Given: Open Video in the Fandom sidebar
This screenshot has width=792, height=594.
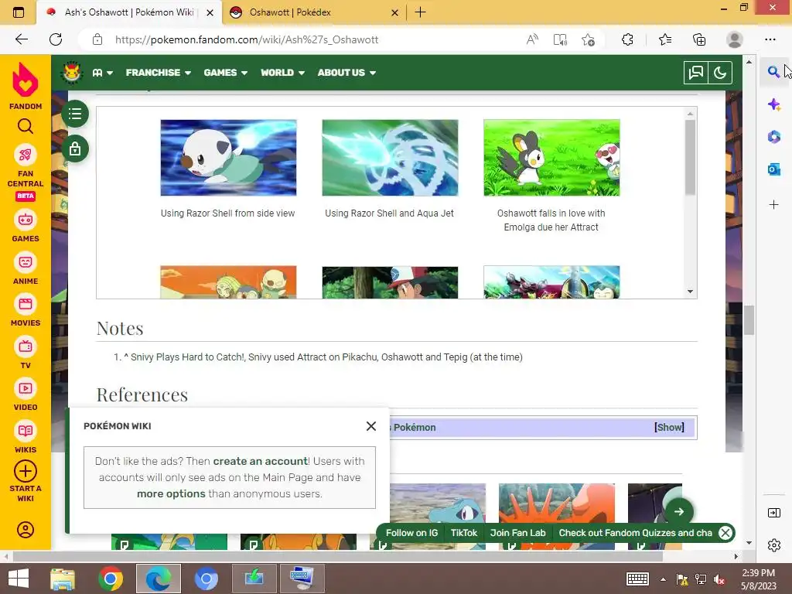Looking at the screenshot, I should tap(26, 395).
